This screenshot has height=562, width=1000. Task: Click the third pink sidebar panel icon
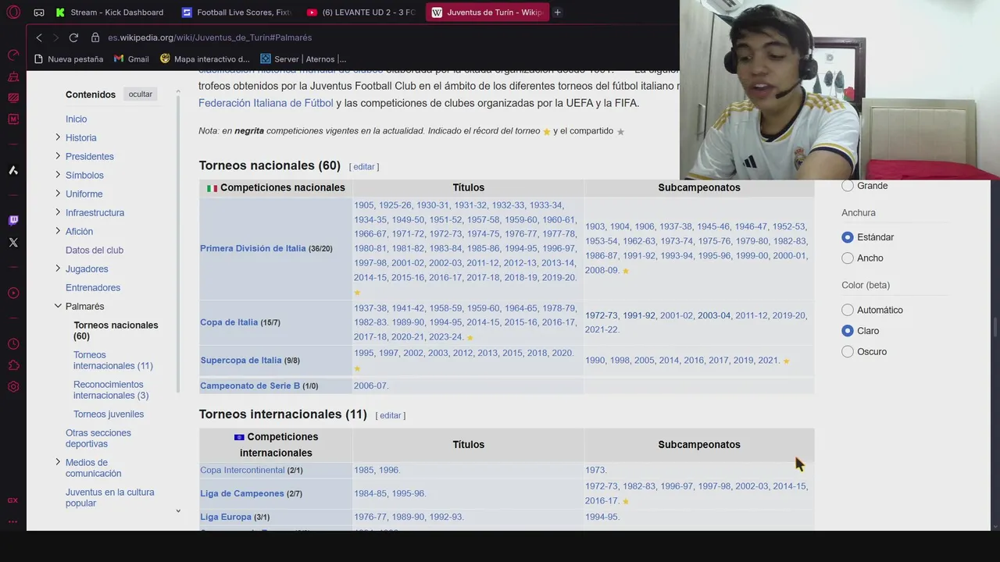13,98
